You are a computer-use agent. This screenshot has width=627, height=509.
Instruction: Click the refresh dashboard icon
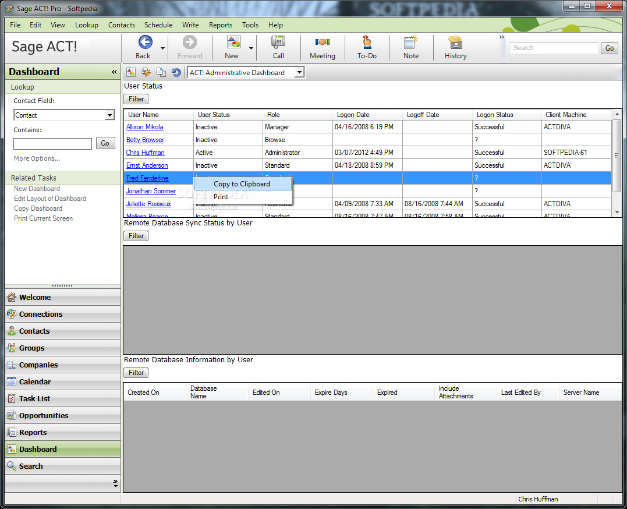(176, 72)
